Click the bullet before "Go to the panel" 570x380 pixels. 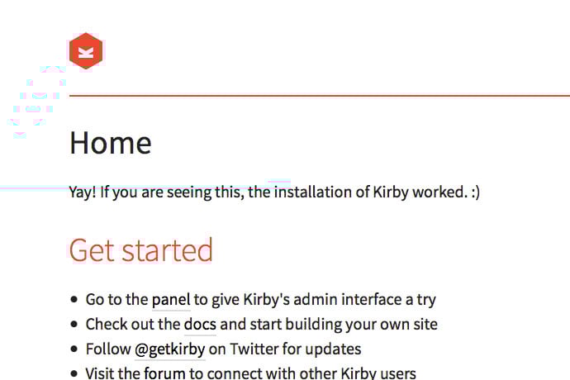(x=74, y=300)
